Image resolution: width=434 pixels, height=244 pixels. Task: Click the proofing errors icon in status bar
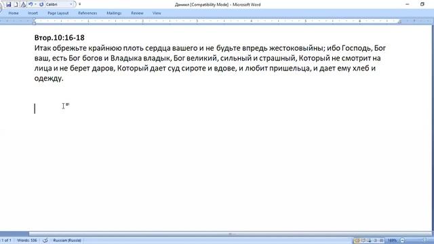click(45, 241)
